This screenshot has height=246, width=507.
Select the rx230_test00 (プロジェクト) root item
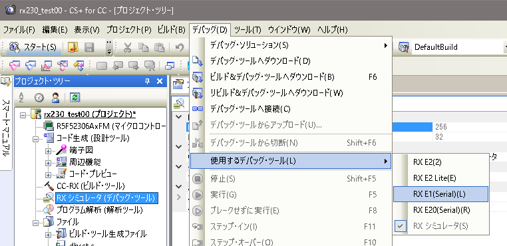pos(90,114)
